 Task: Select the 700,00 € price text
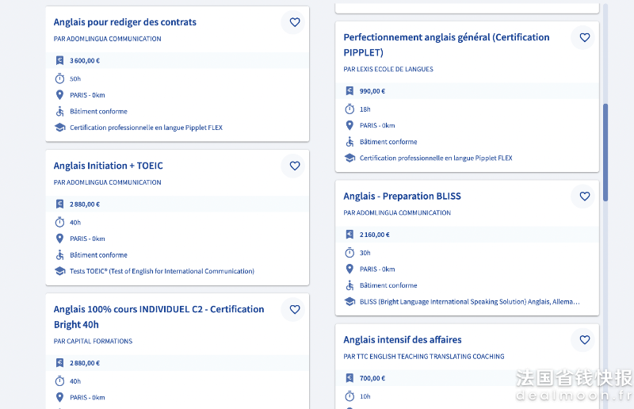[x=372, y=378]
